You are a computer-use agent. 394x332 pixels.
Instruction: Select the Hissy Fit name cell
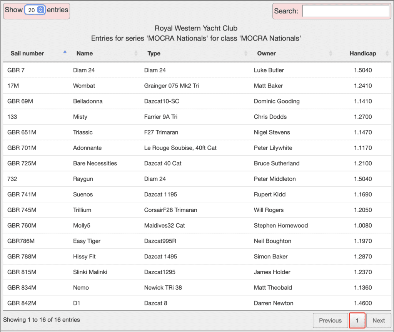coord(84,257)
